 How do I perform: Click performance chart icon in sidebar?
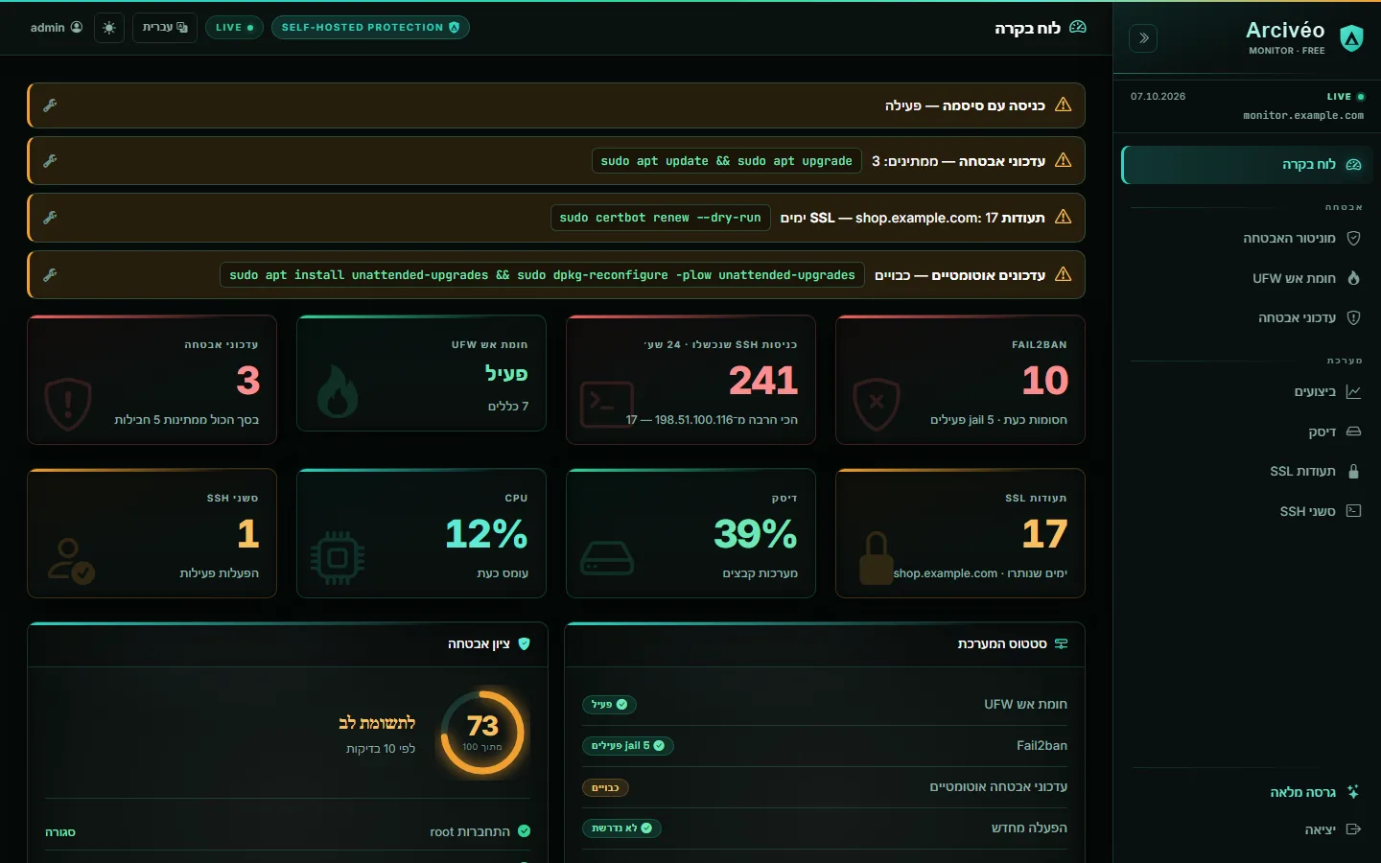coord(1353,391)
